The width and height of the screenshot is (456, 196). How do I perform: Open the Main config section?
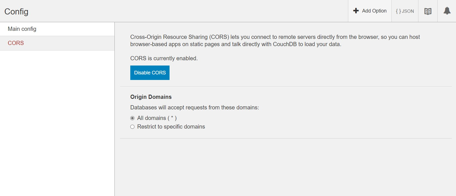(x=22, y=29)
